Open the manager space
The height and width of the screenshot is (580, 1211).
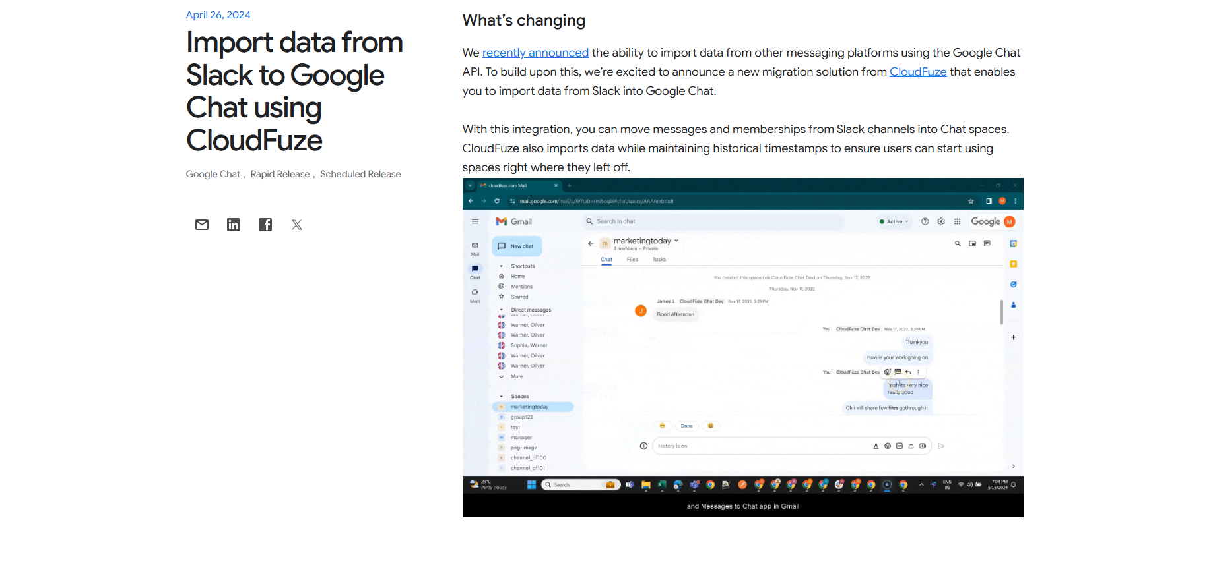point(521,438)
